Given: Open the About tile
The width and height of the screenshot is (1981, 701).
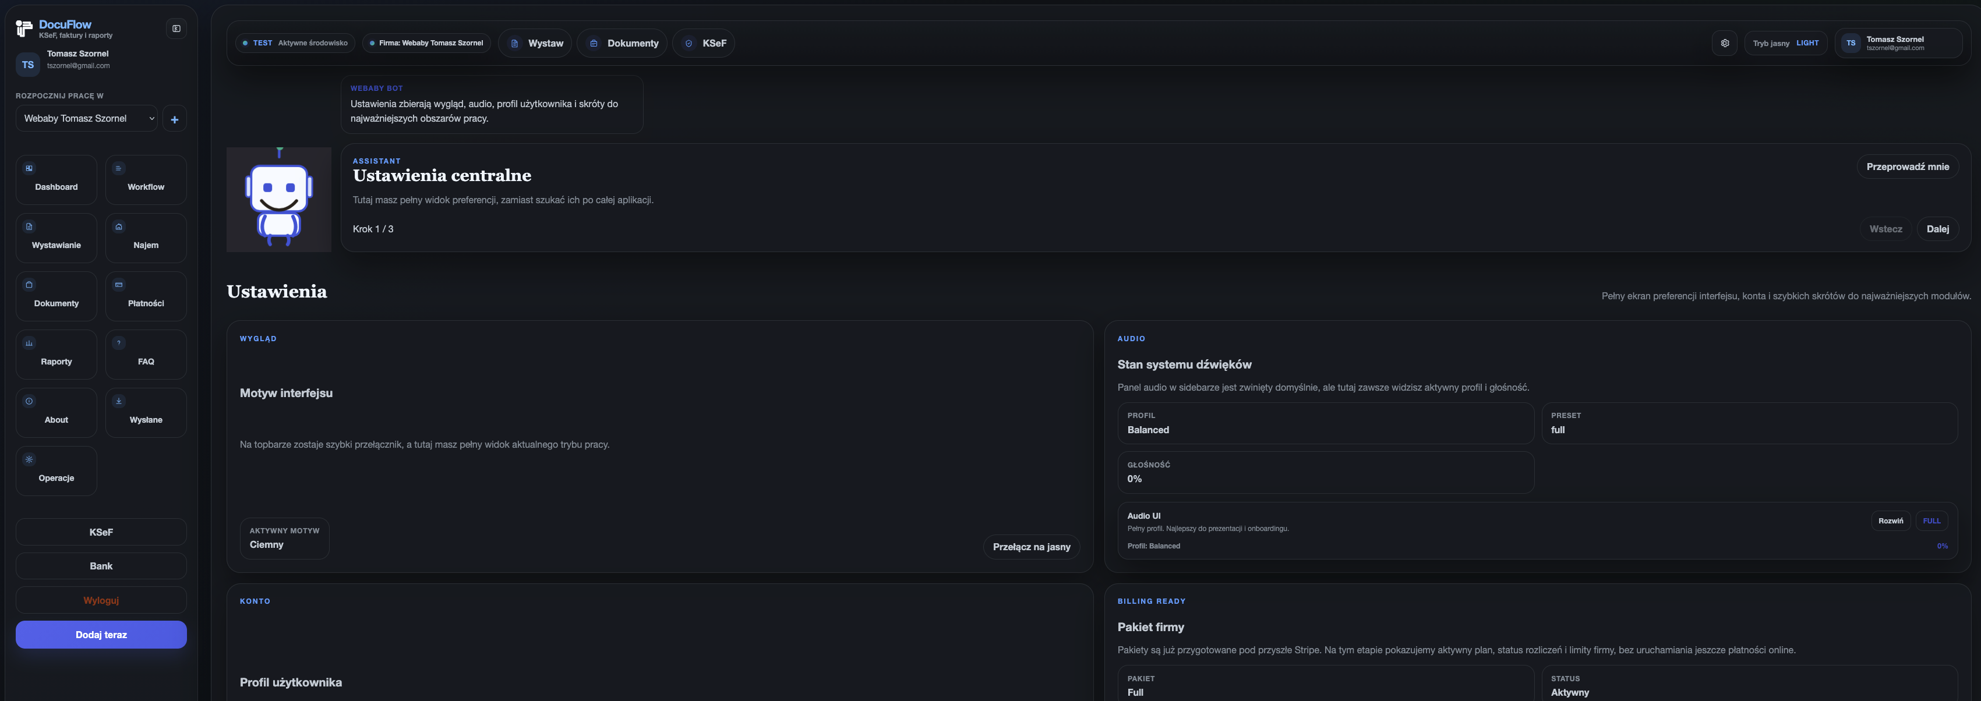Looking at the screenshot, I should 56,413.
